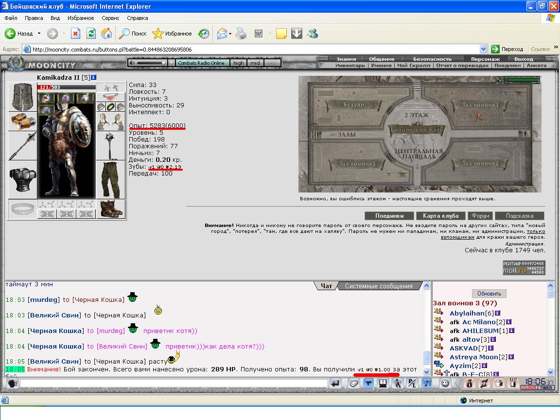Click the necklace slot above rings
The width and height of the screenshot is (560, 420).
coord(111,97)
